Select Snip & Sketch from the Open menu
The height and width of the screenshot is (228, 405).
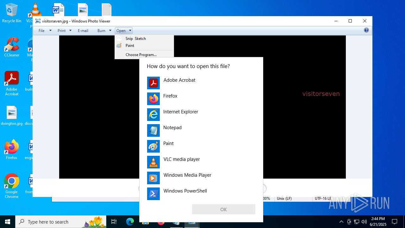coord(144,39)
